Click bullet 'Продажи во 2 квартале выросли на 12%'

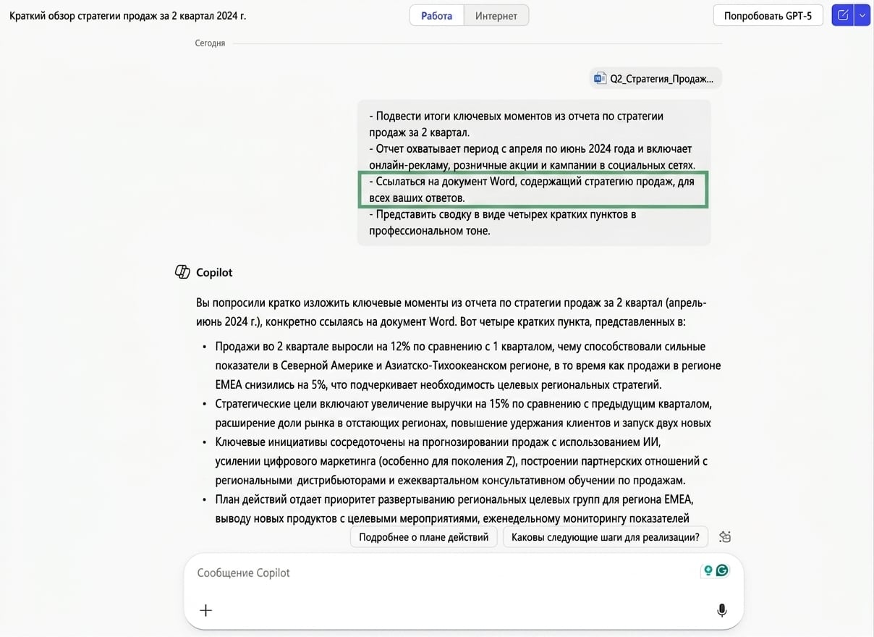[467, 366]
